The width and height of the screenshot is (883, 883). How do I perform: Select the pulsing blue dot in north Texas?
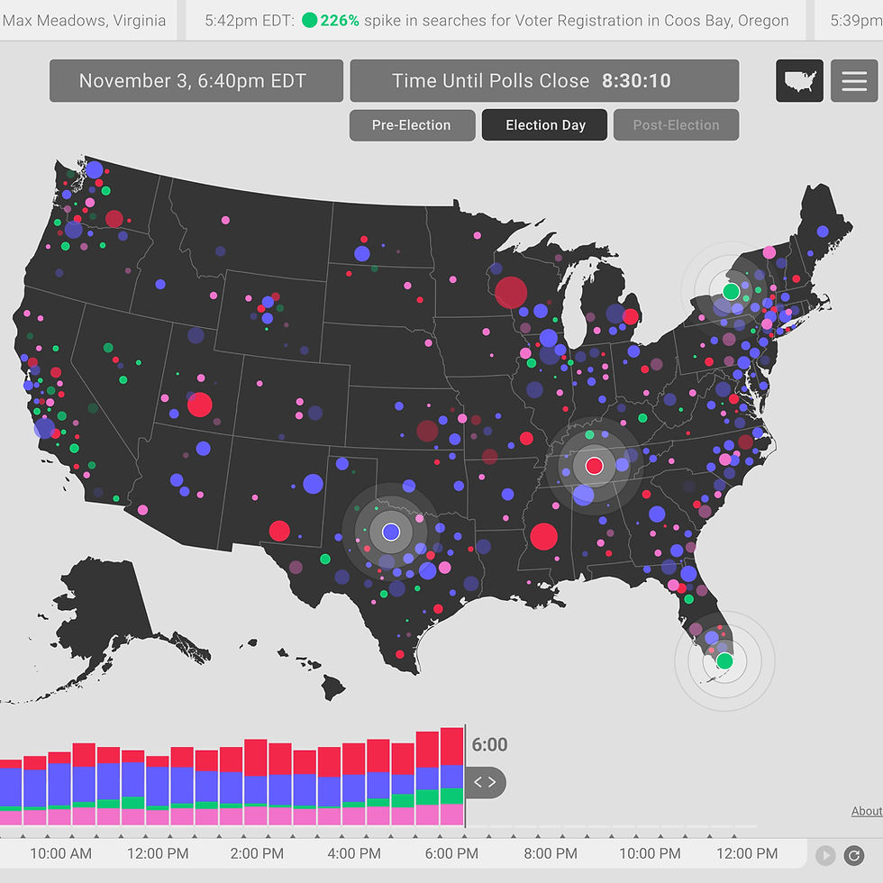pyautogui.click(x=391, y=532)
